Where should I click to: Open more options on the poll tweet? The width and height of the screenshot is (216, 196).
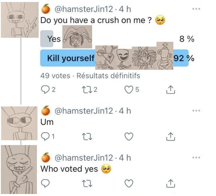pos(196,9)
